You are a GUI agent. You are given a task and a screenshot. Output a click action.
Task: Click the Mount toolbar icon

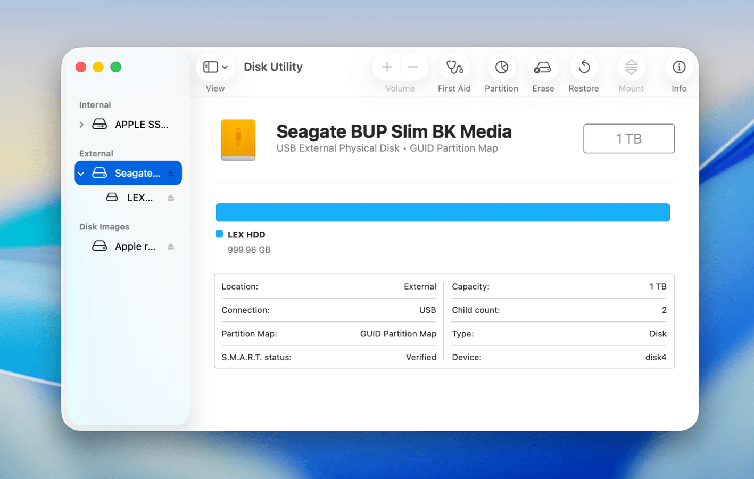(x=631, y=68)
